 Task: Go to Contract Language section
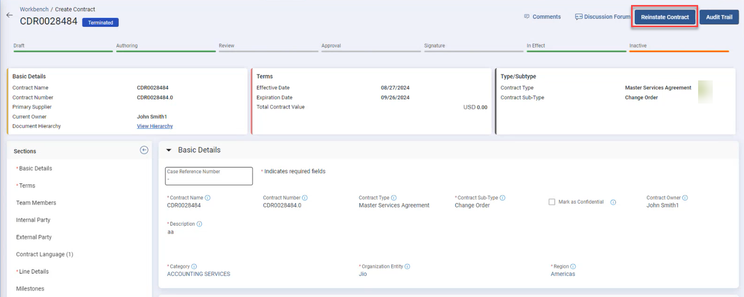[44, 254]
